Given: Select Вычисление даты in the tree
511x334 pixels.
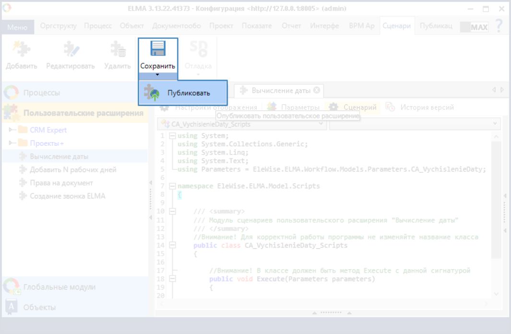Looking at the screenshot, I should click(x=59, y=156).
